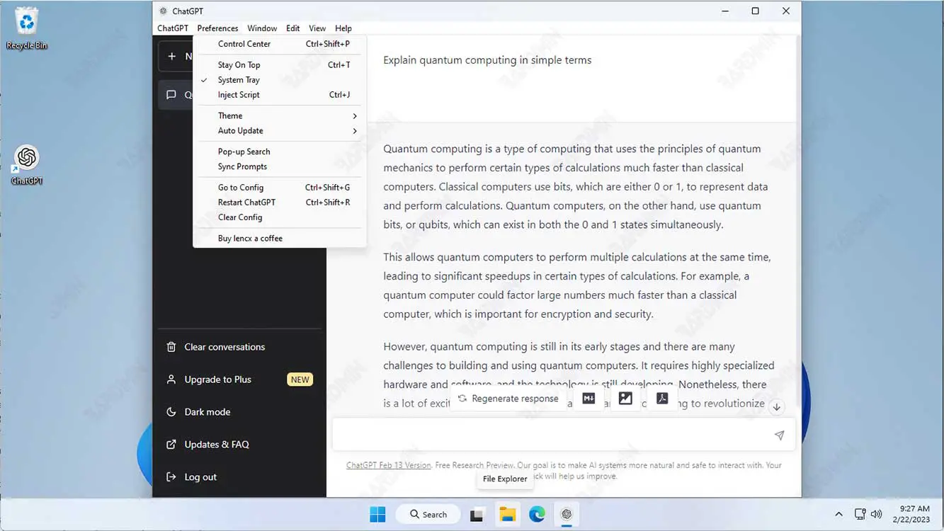Open the ChatGPT menu in menu bar
This screenshot has width=944, height=531.
click(x=173, y=28)
